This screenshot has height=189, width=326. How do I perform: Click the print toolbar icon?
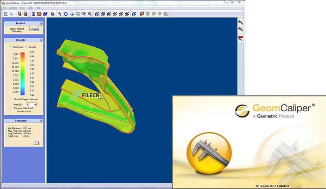pyautogui.click(x=12, y=14)
